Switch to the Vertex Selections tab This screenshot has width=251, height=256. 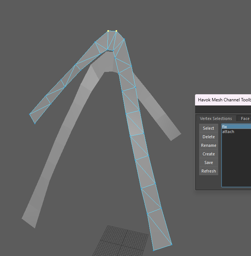pos(216,118)
